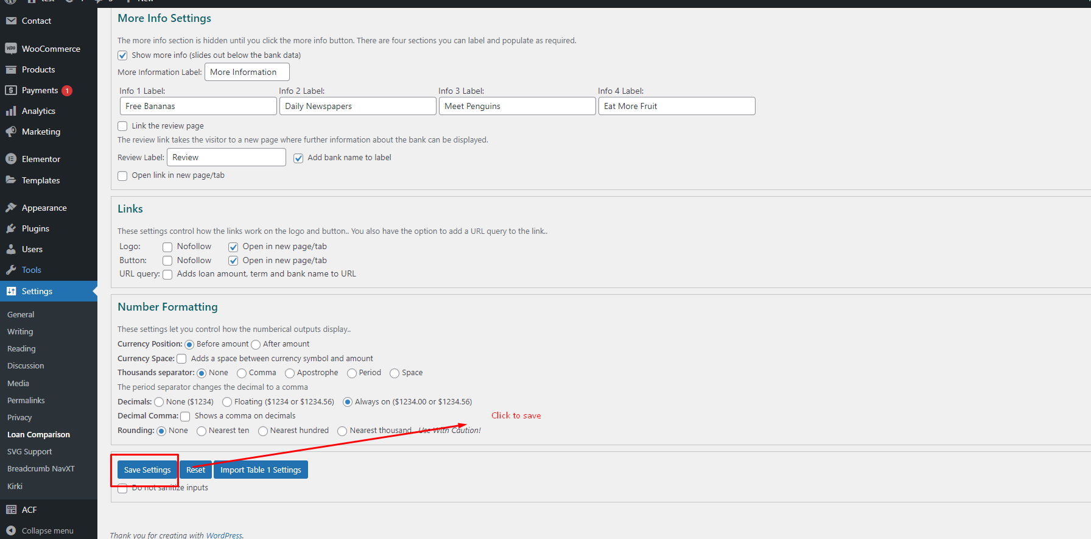
Task: Open SVG Support submenu item
Action: 29,452
